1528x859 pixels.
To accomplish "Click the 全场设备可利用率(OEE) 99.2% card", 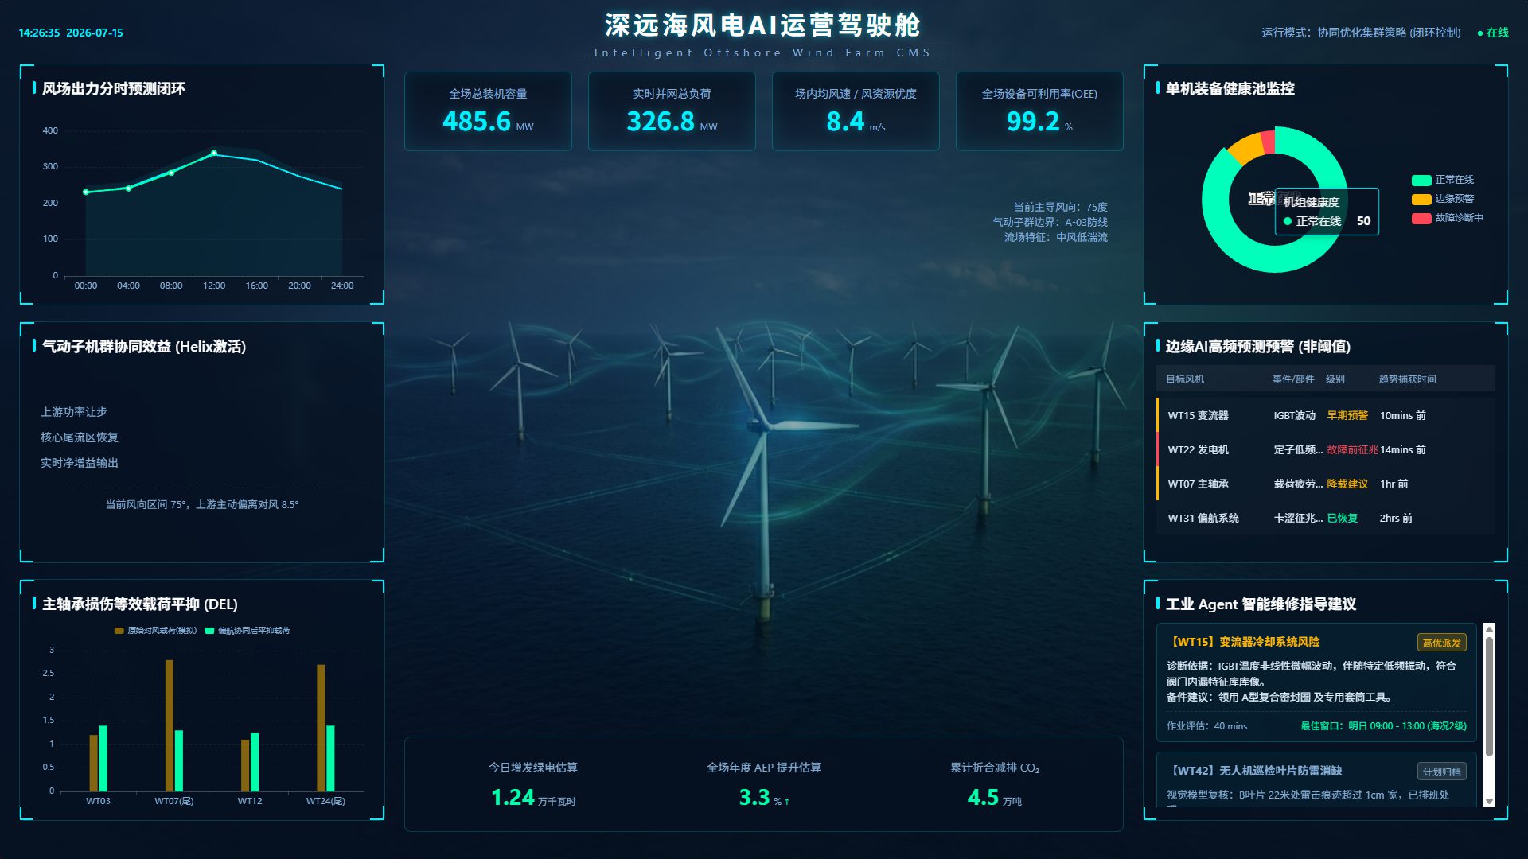I will point(1039,111).
